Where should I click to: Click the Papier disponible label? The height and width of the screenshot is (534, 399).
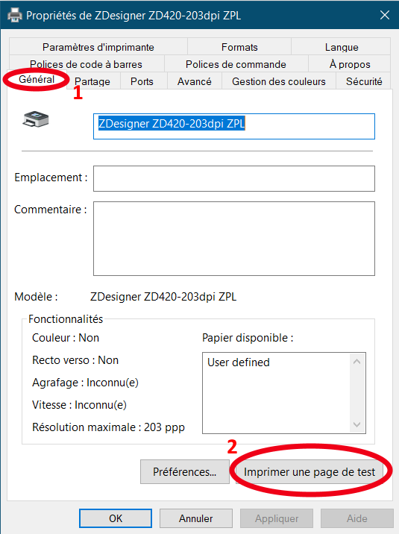click(248, 338)
